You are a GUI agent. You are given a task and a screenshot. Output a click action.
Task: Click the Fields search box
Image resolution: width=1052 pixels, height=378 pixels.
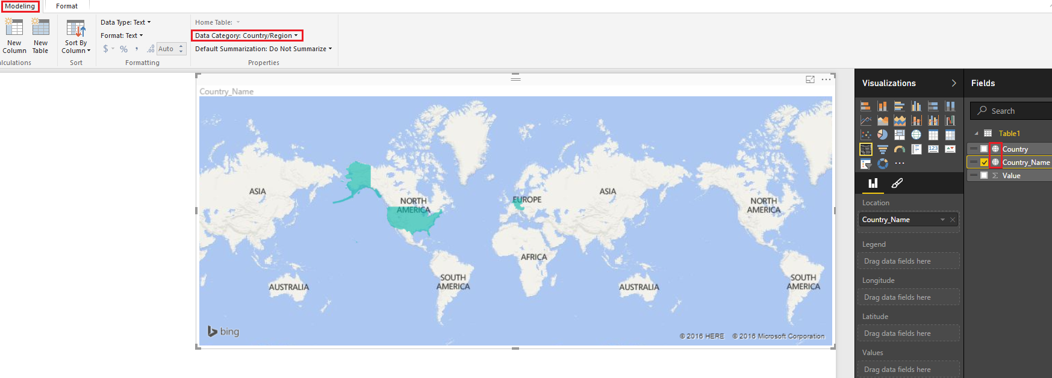click(1012, 111)
